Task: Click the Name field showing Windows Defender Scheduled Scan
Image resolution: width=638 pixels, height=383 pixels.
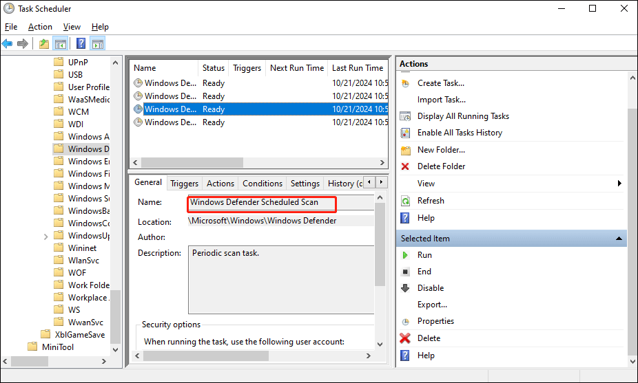Action: (x=280, y=202)
